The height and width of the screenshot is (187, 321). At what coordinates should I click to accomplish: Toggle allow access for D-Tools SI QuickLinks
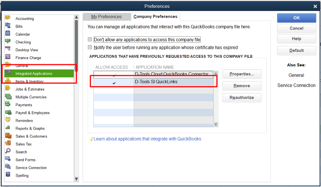click(114, 83)
